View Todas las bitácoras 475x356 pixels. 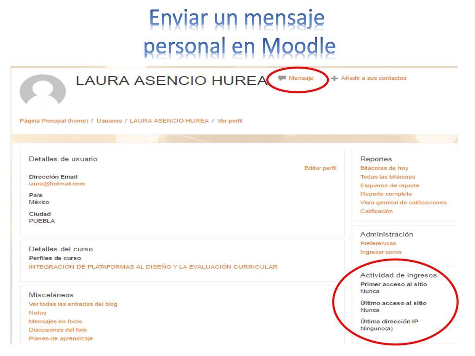click(x=388, y=177)
